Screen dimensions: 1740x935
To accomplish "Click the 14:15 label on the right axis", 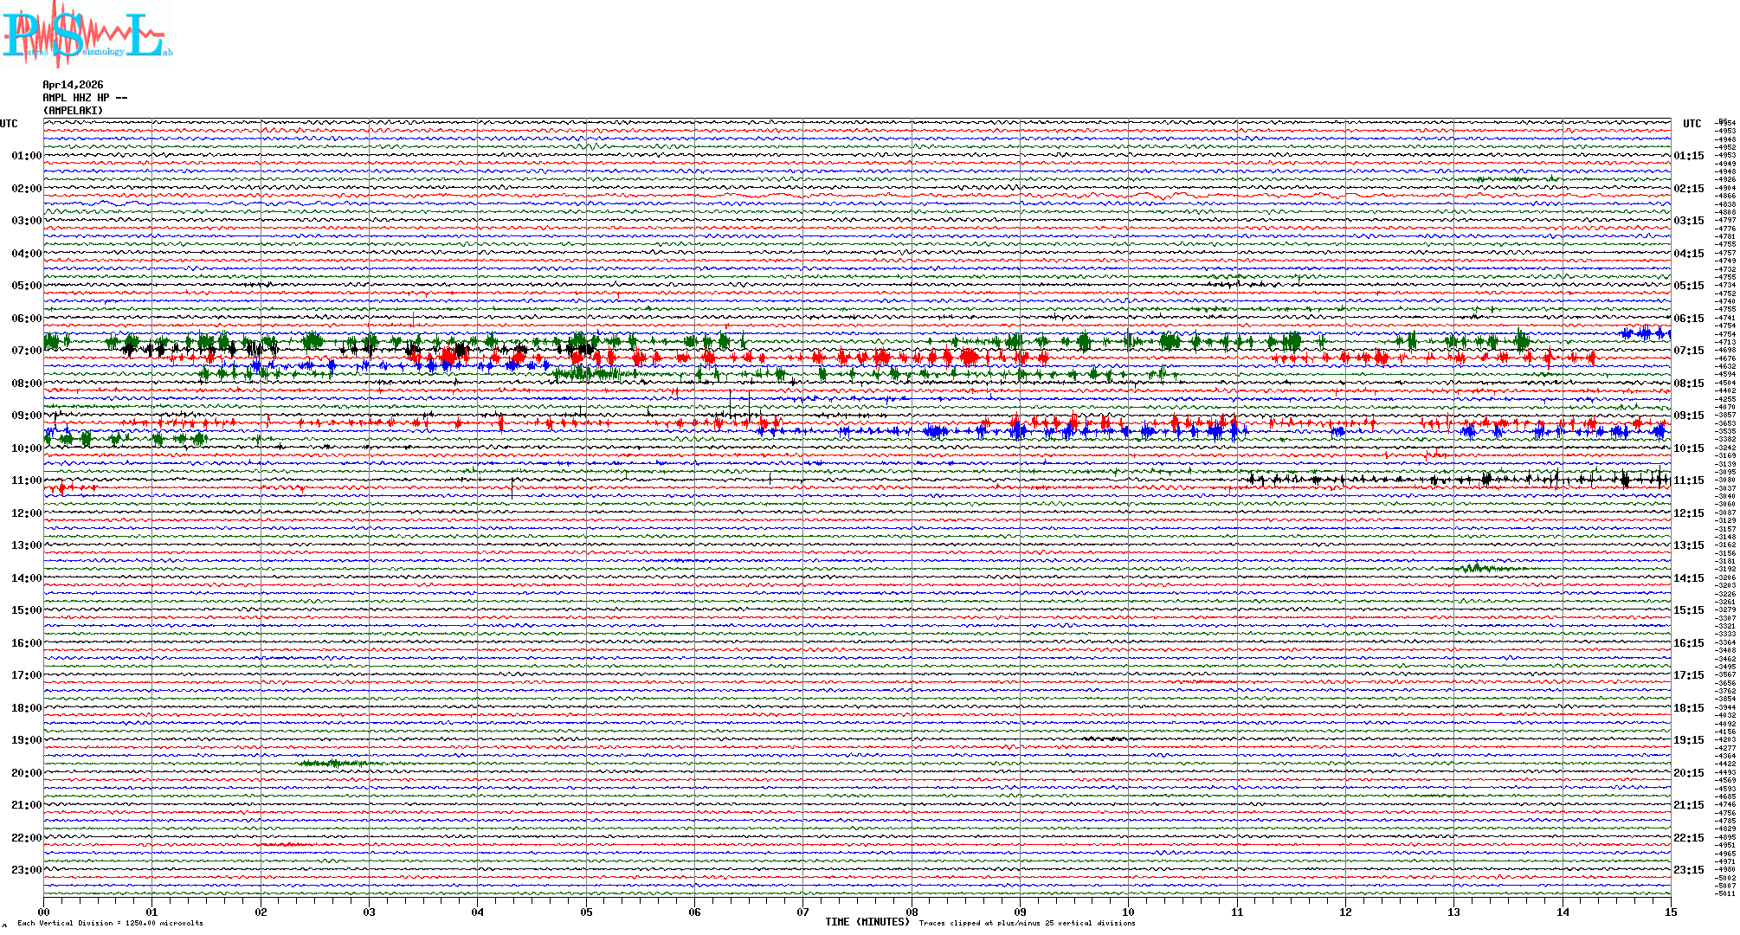I will 1688,578.
